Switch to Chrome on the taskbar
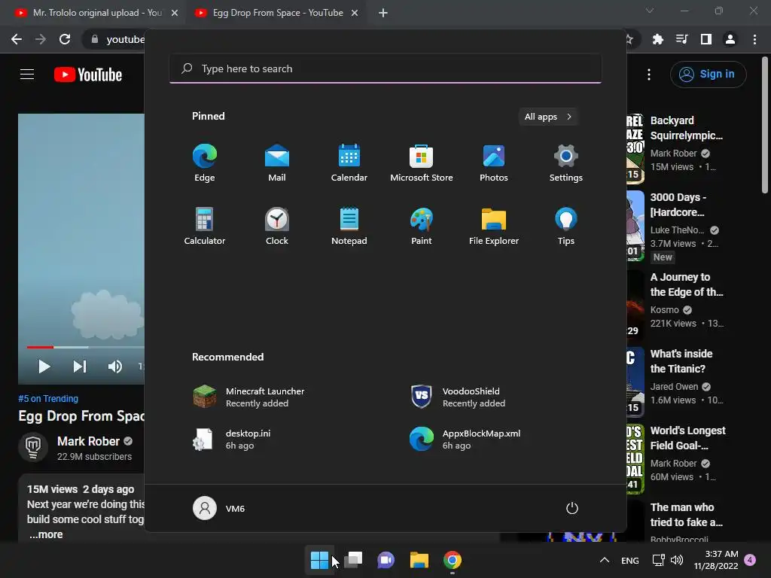Screen dimensions: 771x578 click(x=453, y=560)
